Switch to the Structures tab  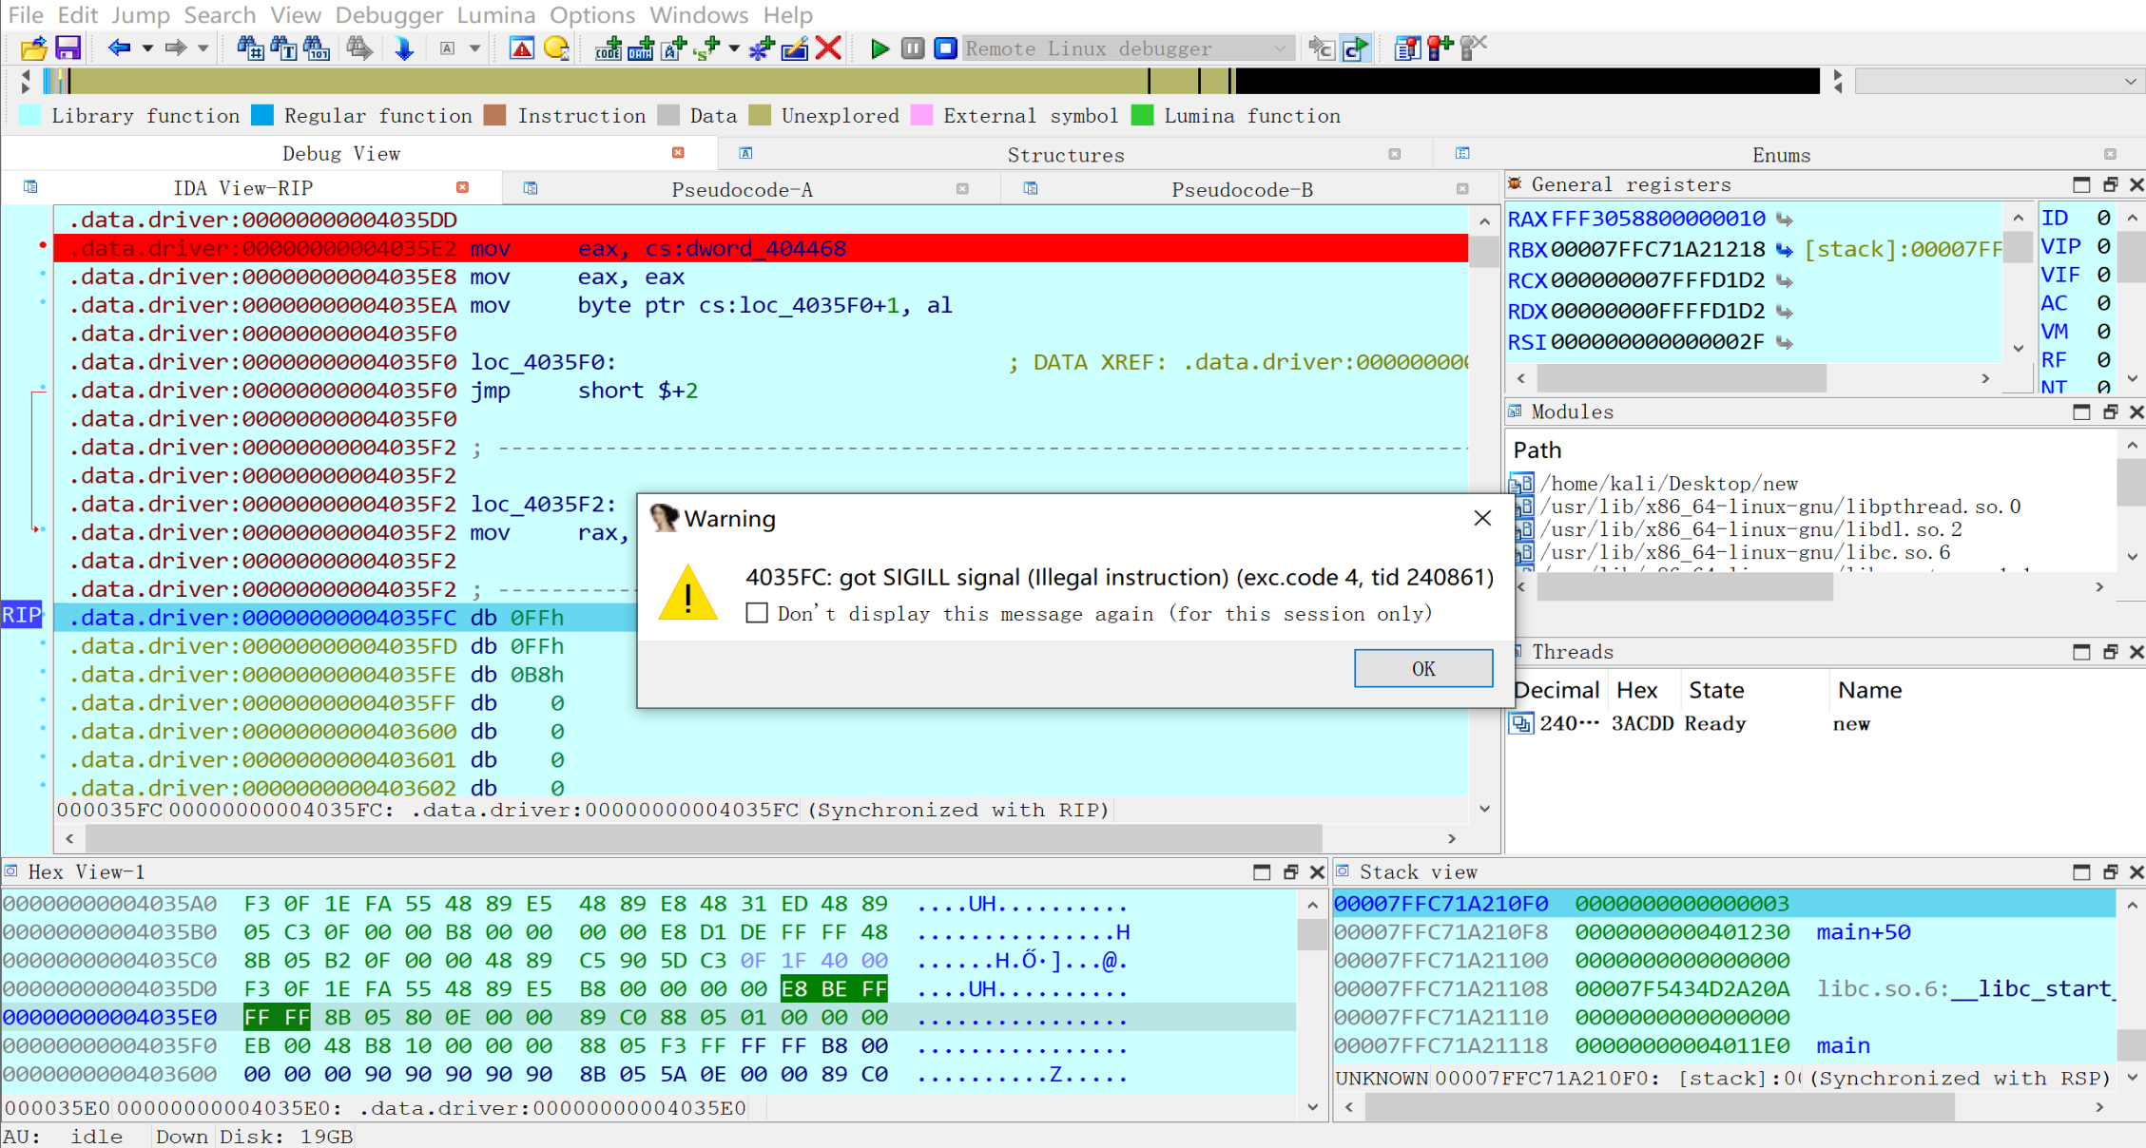pos(1066,155)
